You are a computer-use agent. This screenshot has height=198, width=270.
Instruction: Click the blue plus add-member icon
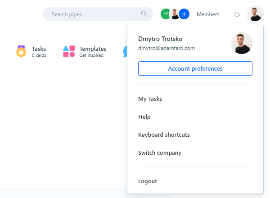point(184,14)
